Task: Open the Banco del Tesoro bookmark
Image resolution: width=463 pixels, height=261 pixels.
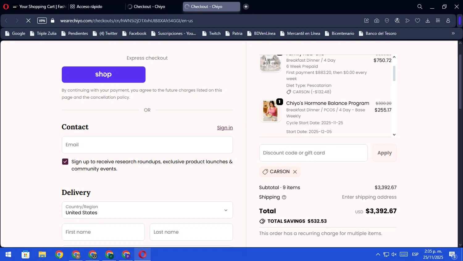Action: 378,33
